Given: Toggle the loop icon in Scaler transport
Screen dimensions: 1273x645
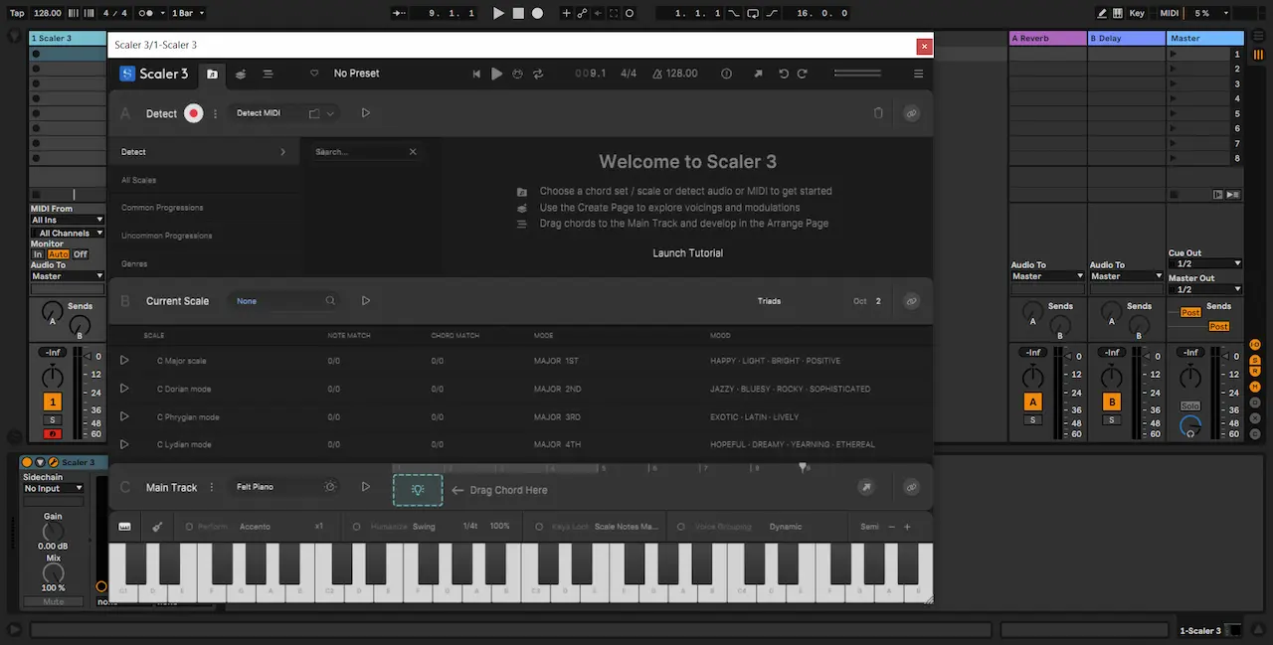Looking at the screenshot, I should 538,74.
